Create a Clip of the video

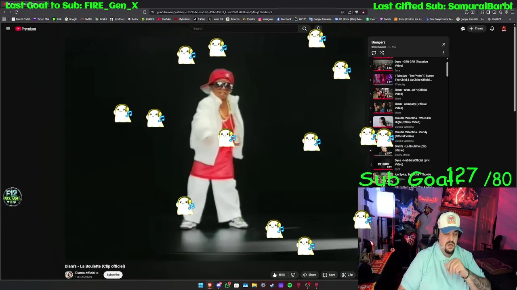347,275
